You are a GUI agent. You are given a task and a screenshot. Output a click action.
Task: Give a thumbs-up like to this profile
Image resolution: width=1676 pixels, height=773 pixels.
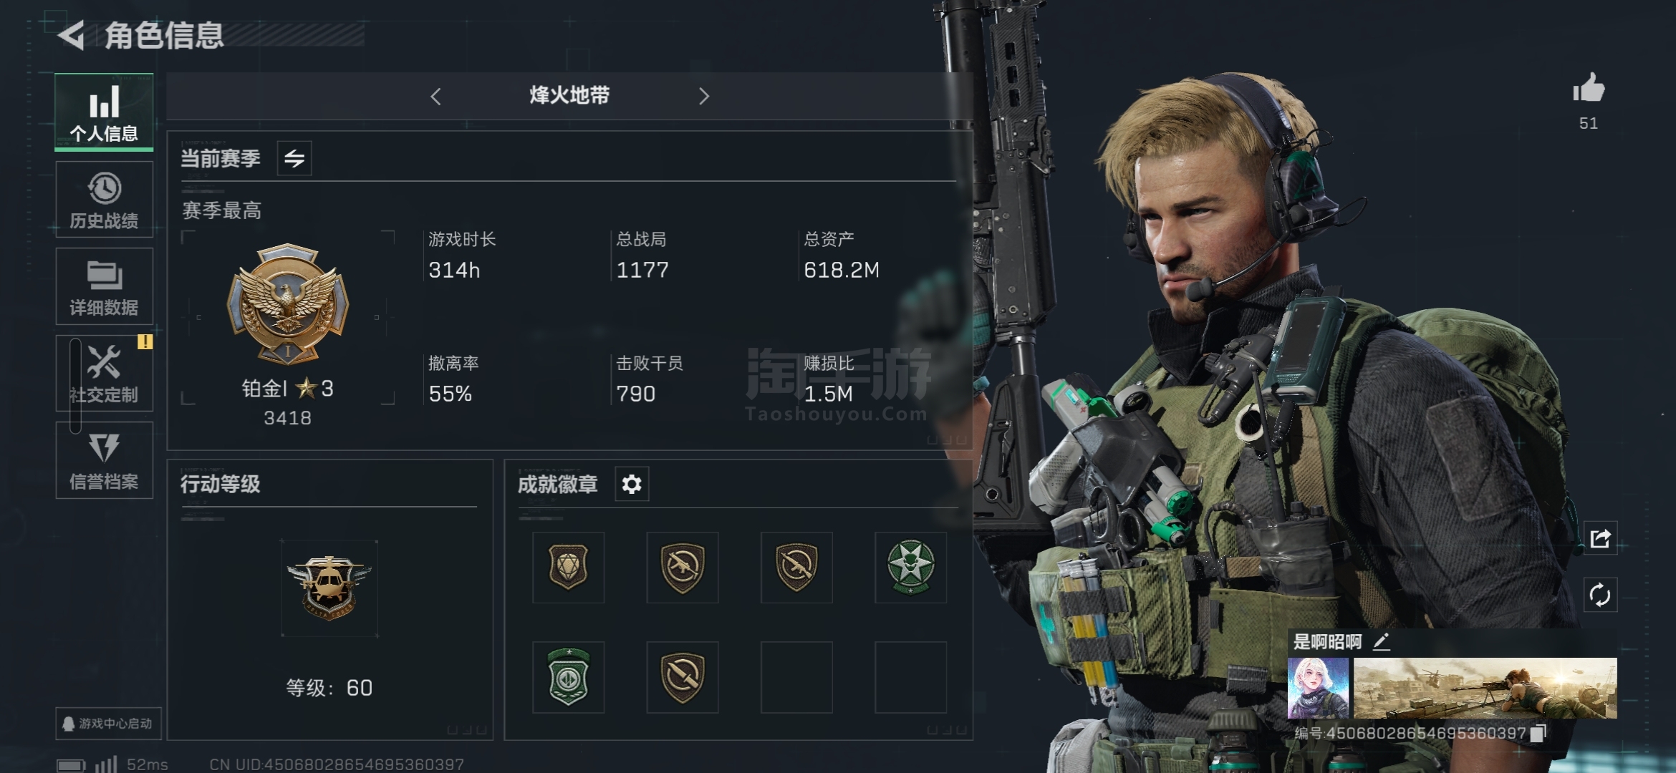1589,89
